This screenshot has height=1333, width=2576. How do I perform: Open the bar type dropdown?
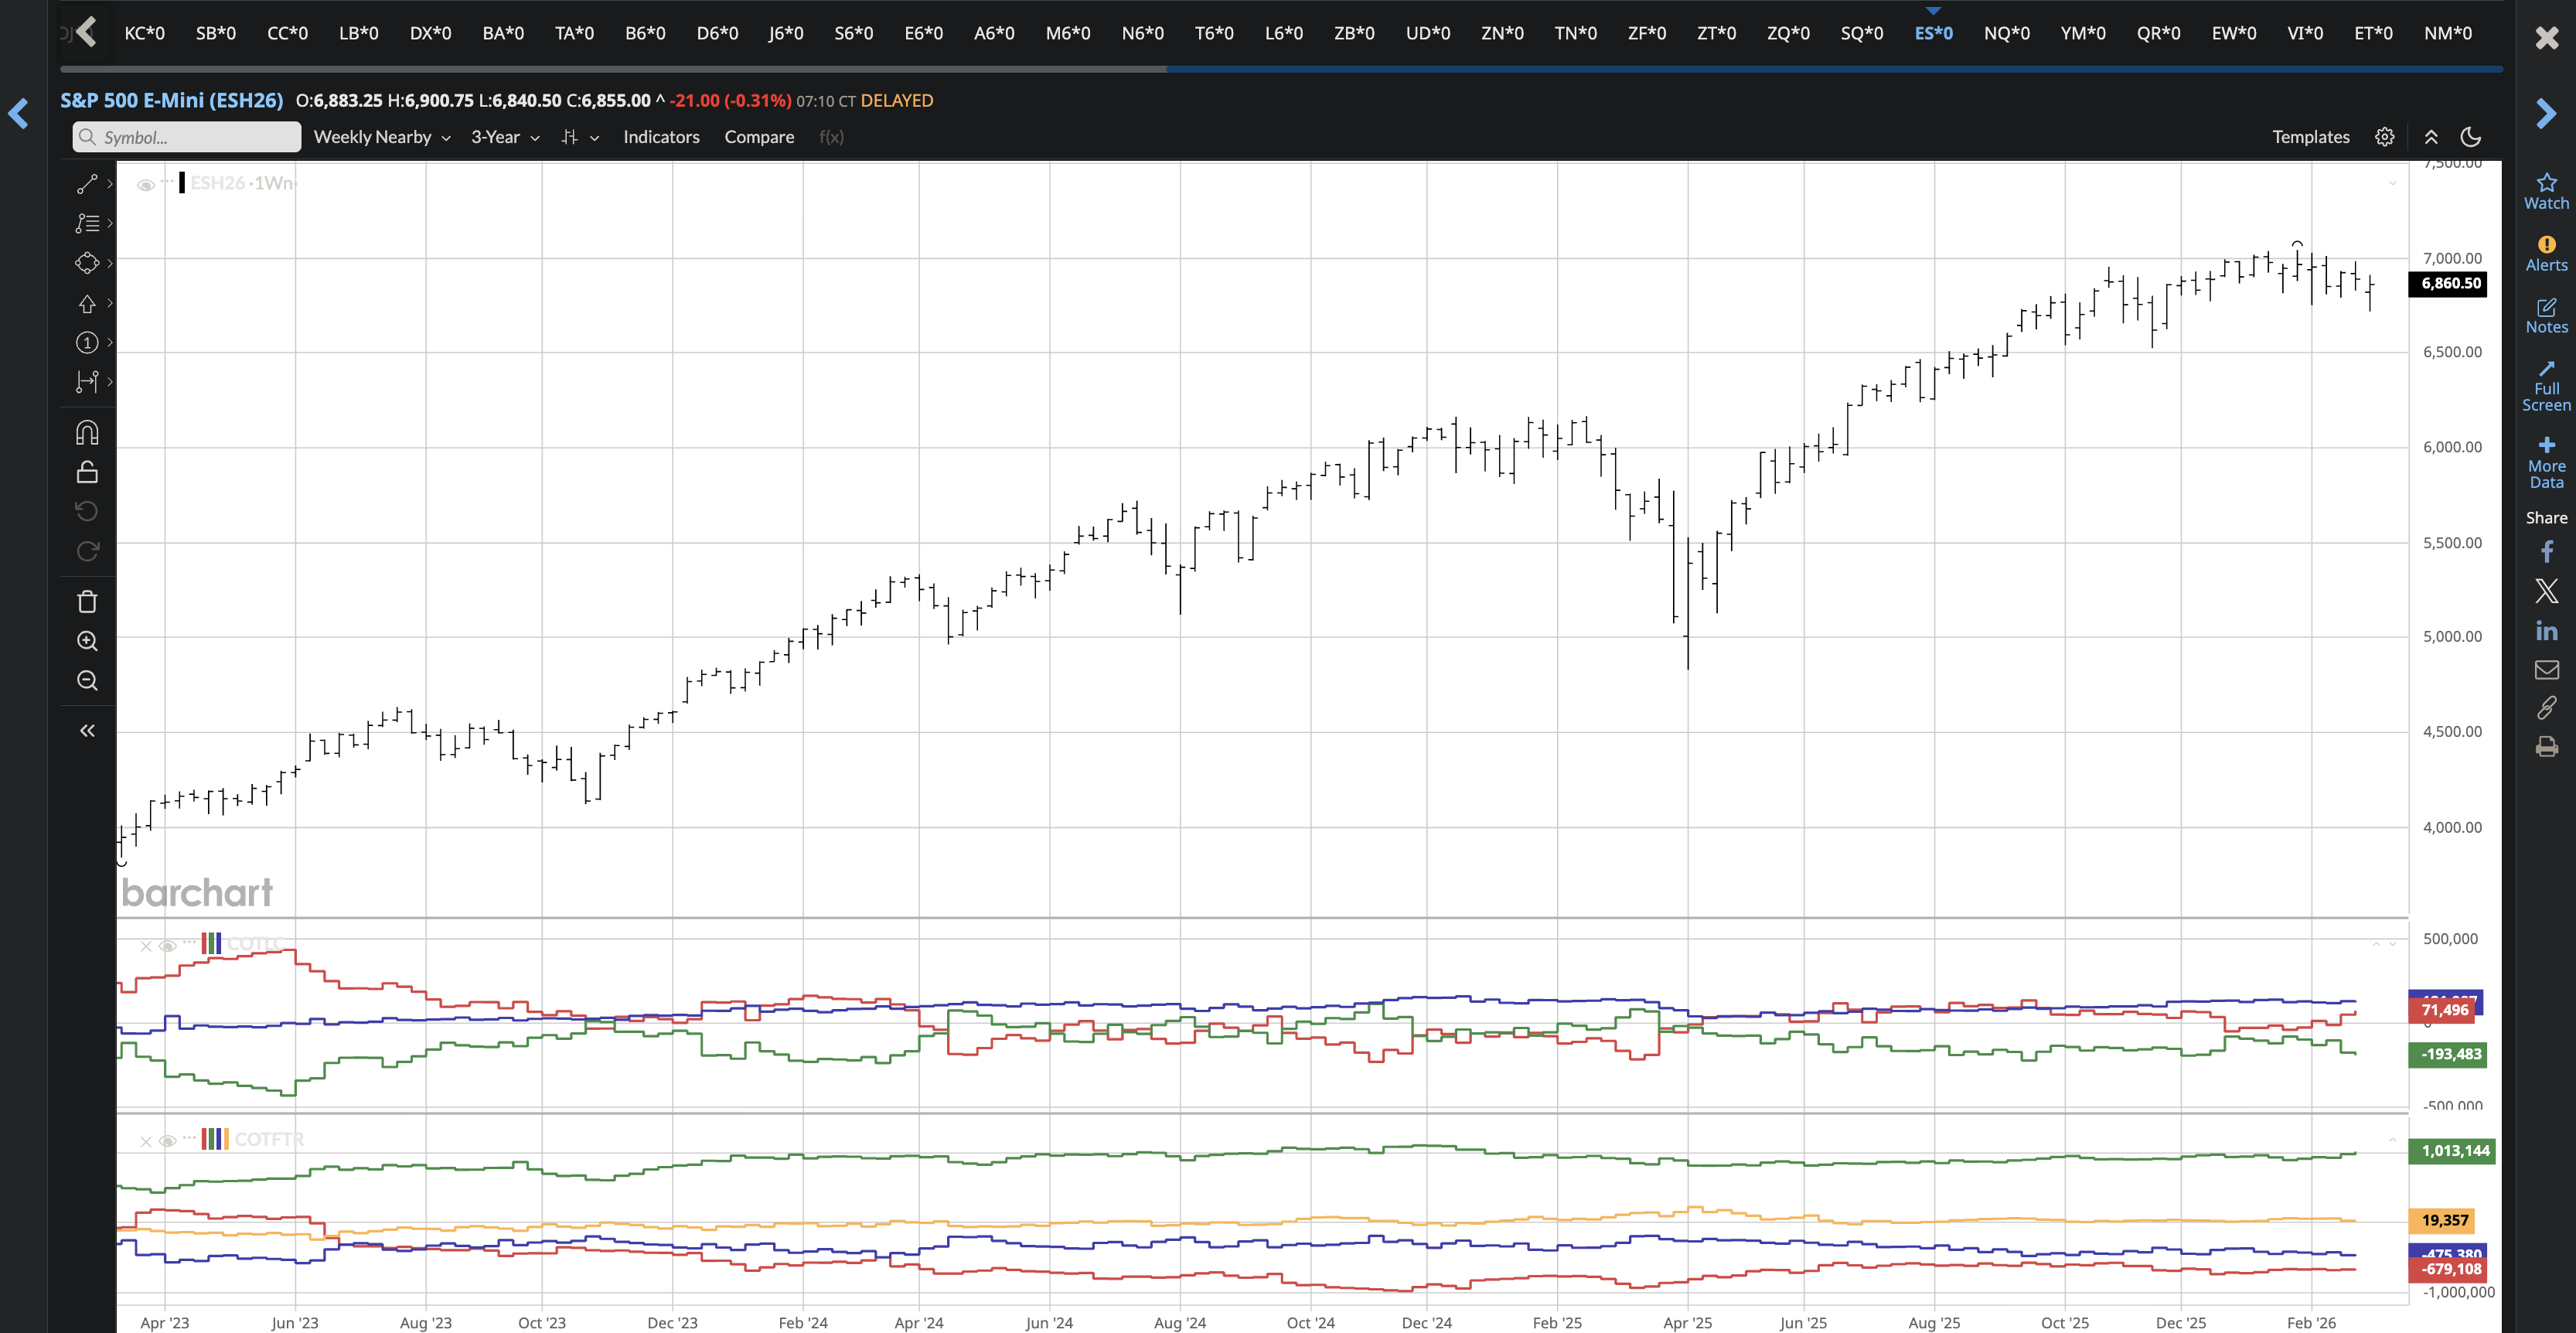(x=580, y=137)
